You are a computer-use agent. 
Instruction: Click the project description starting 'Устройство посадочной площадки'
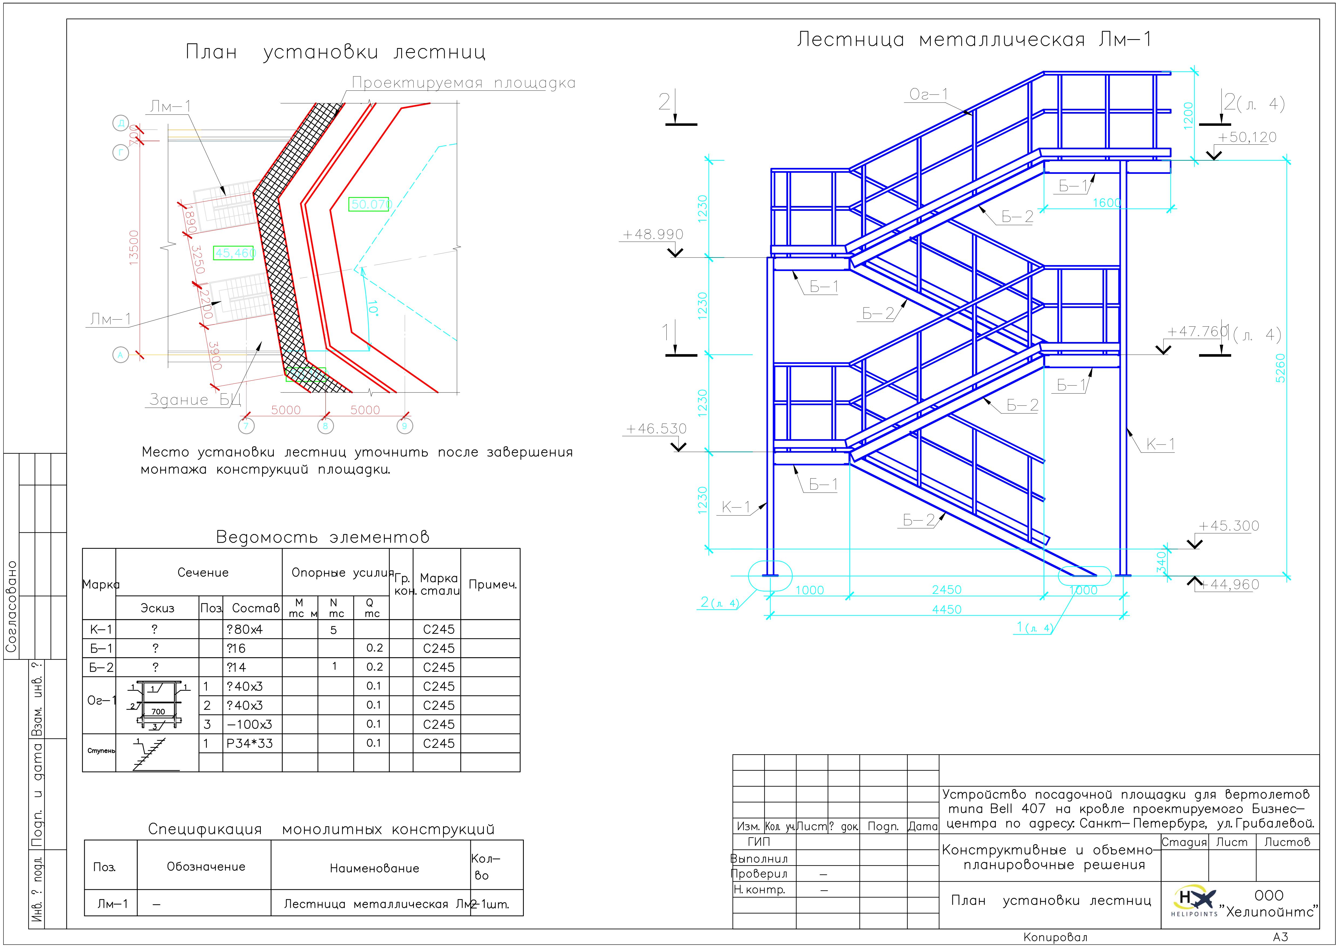(x=1129, y=809)
